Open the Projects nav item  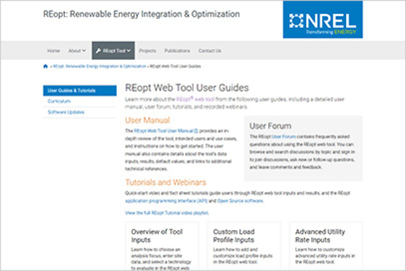pyautogui.click(x=147, y=51)
